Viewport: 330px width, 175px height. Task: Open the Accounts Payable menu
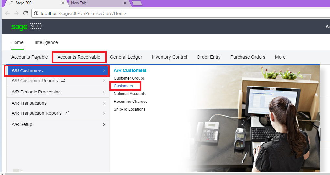pyautogui.click(x=29, y=57)
